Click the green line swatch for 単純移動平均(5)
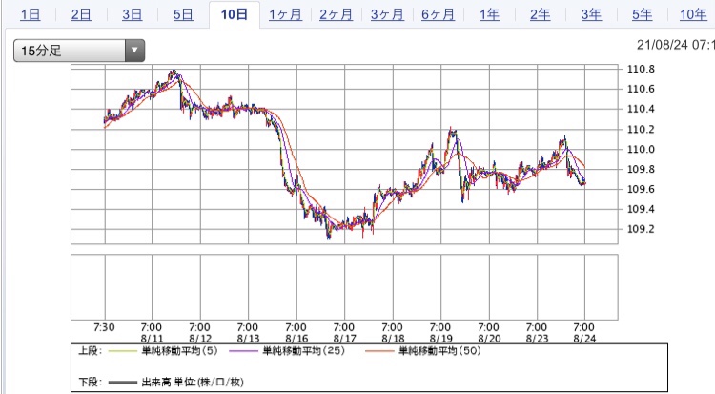Viewport: 715px width, 394px height. click(x=122, y=351)
